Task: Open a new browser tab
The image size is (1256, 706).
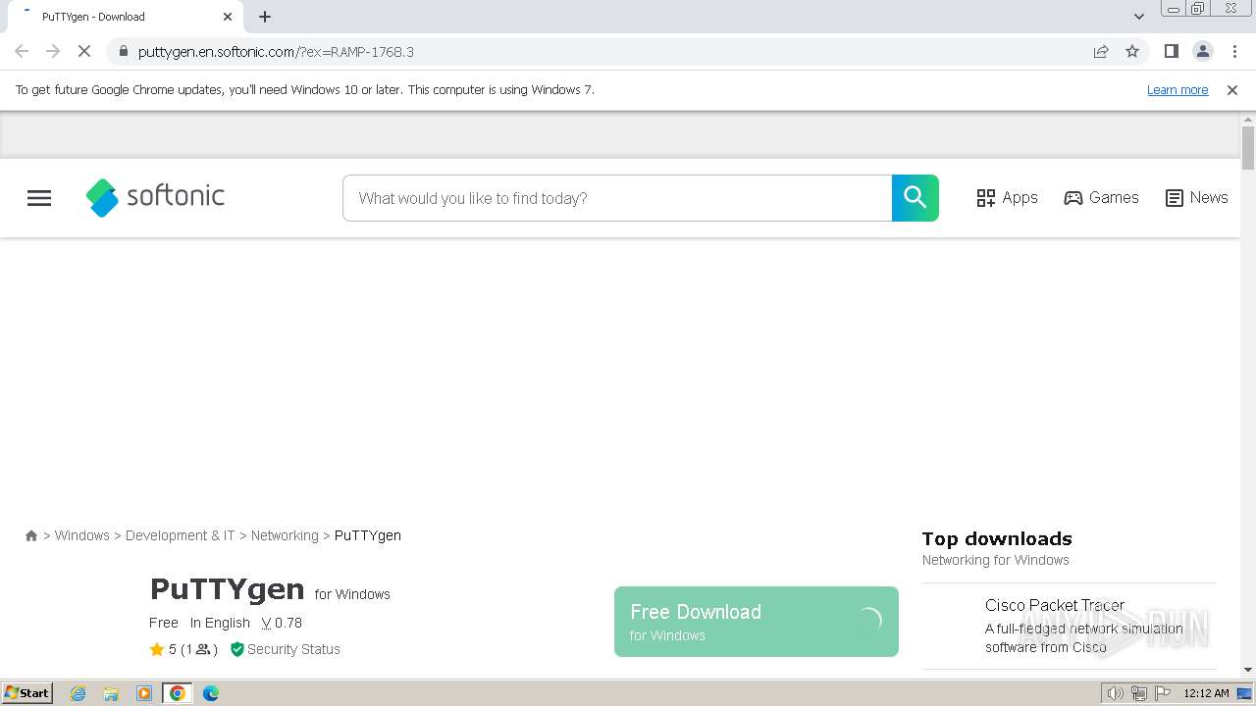Action: click(x=265, y=17)
